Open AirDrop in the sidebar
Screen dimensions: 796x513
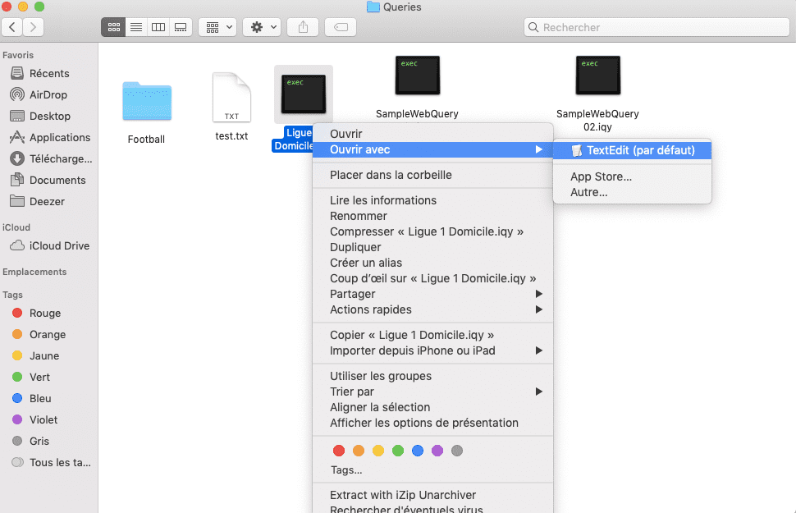click(48, 94)
